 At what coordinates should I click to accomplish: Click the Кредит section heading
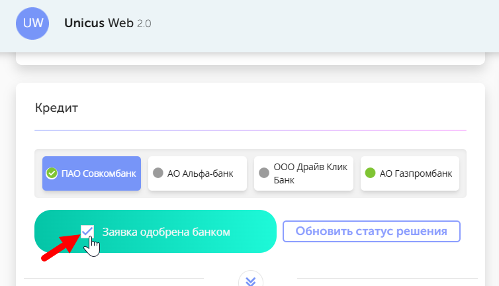pos(56,107)
